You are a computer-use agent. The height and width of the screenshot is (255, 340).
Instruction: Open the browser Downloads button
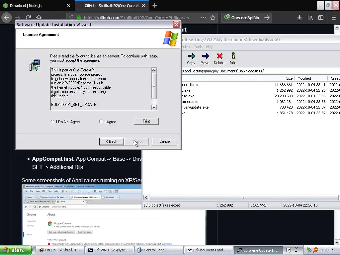299,18
